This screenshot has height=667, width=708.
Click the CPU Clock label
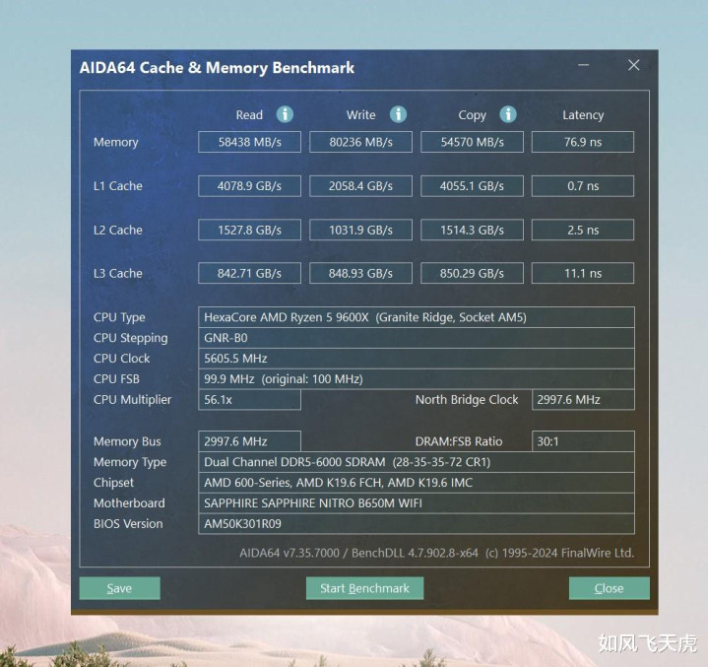point(121,359)
